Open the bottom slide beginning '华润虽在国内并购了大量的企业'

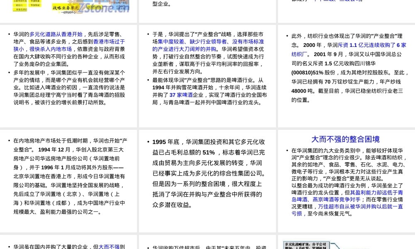tap(68, 242)
